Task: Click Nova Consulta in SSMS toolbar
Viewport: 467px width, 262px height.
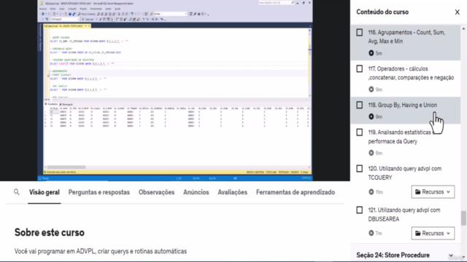Action: click(87, 14)
